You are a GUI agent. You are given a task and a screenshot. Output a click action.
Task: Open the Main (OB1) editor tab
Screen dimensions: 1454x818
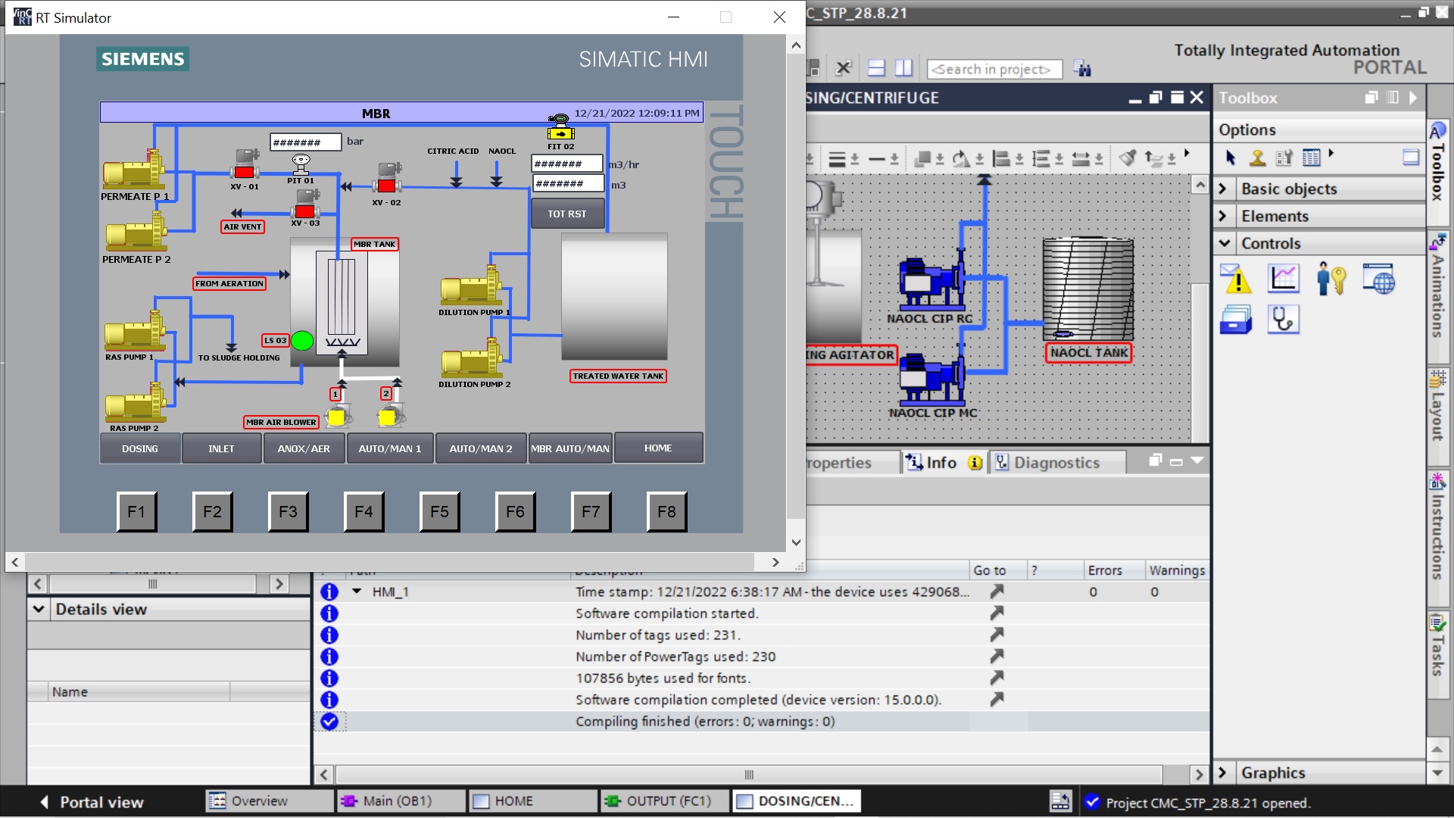point(398,801)
